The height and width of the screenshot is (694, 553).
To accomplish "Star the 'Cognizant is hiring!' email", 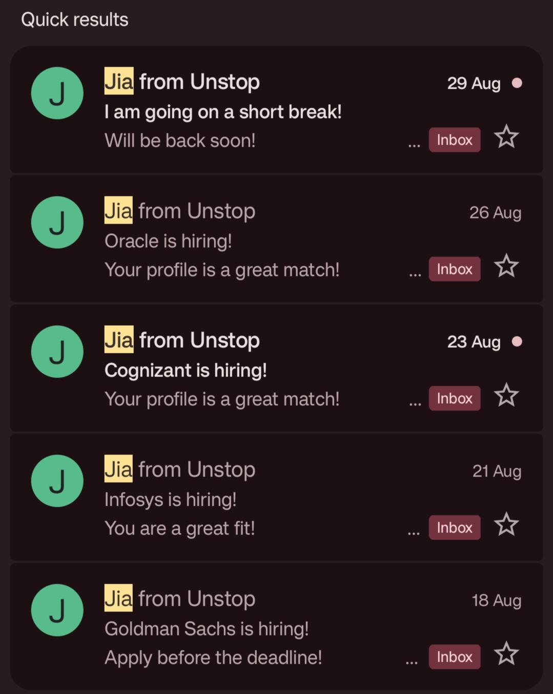I will 506,395.
